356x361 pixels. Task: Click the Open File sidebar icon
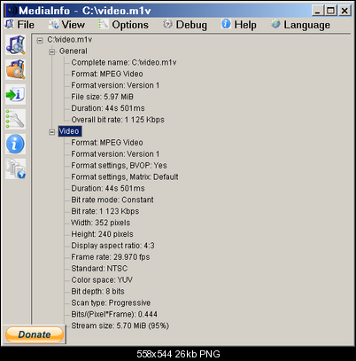click(15, 45)
